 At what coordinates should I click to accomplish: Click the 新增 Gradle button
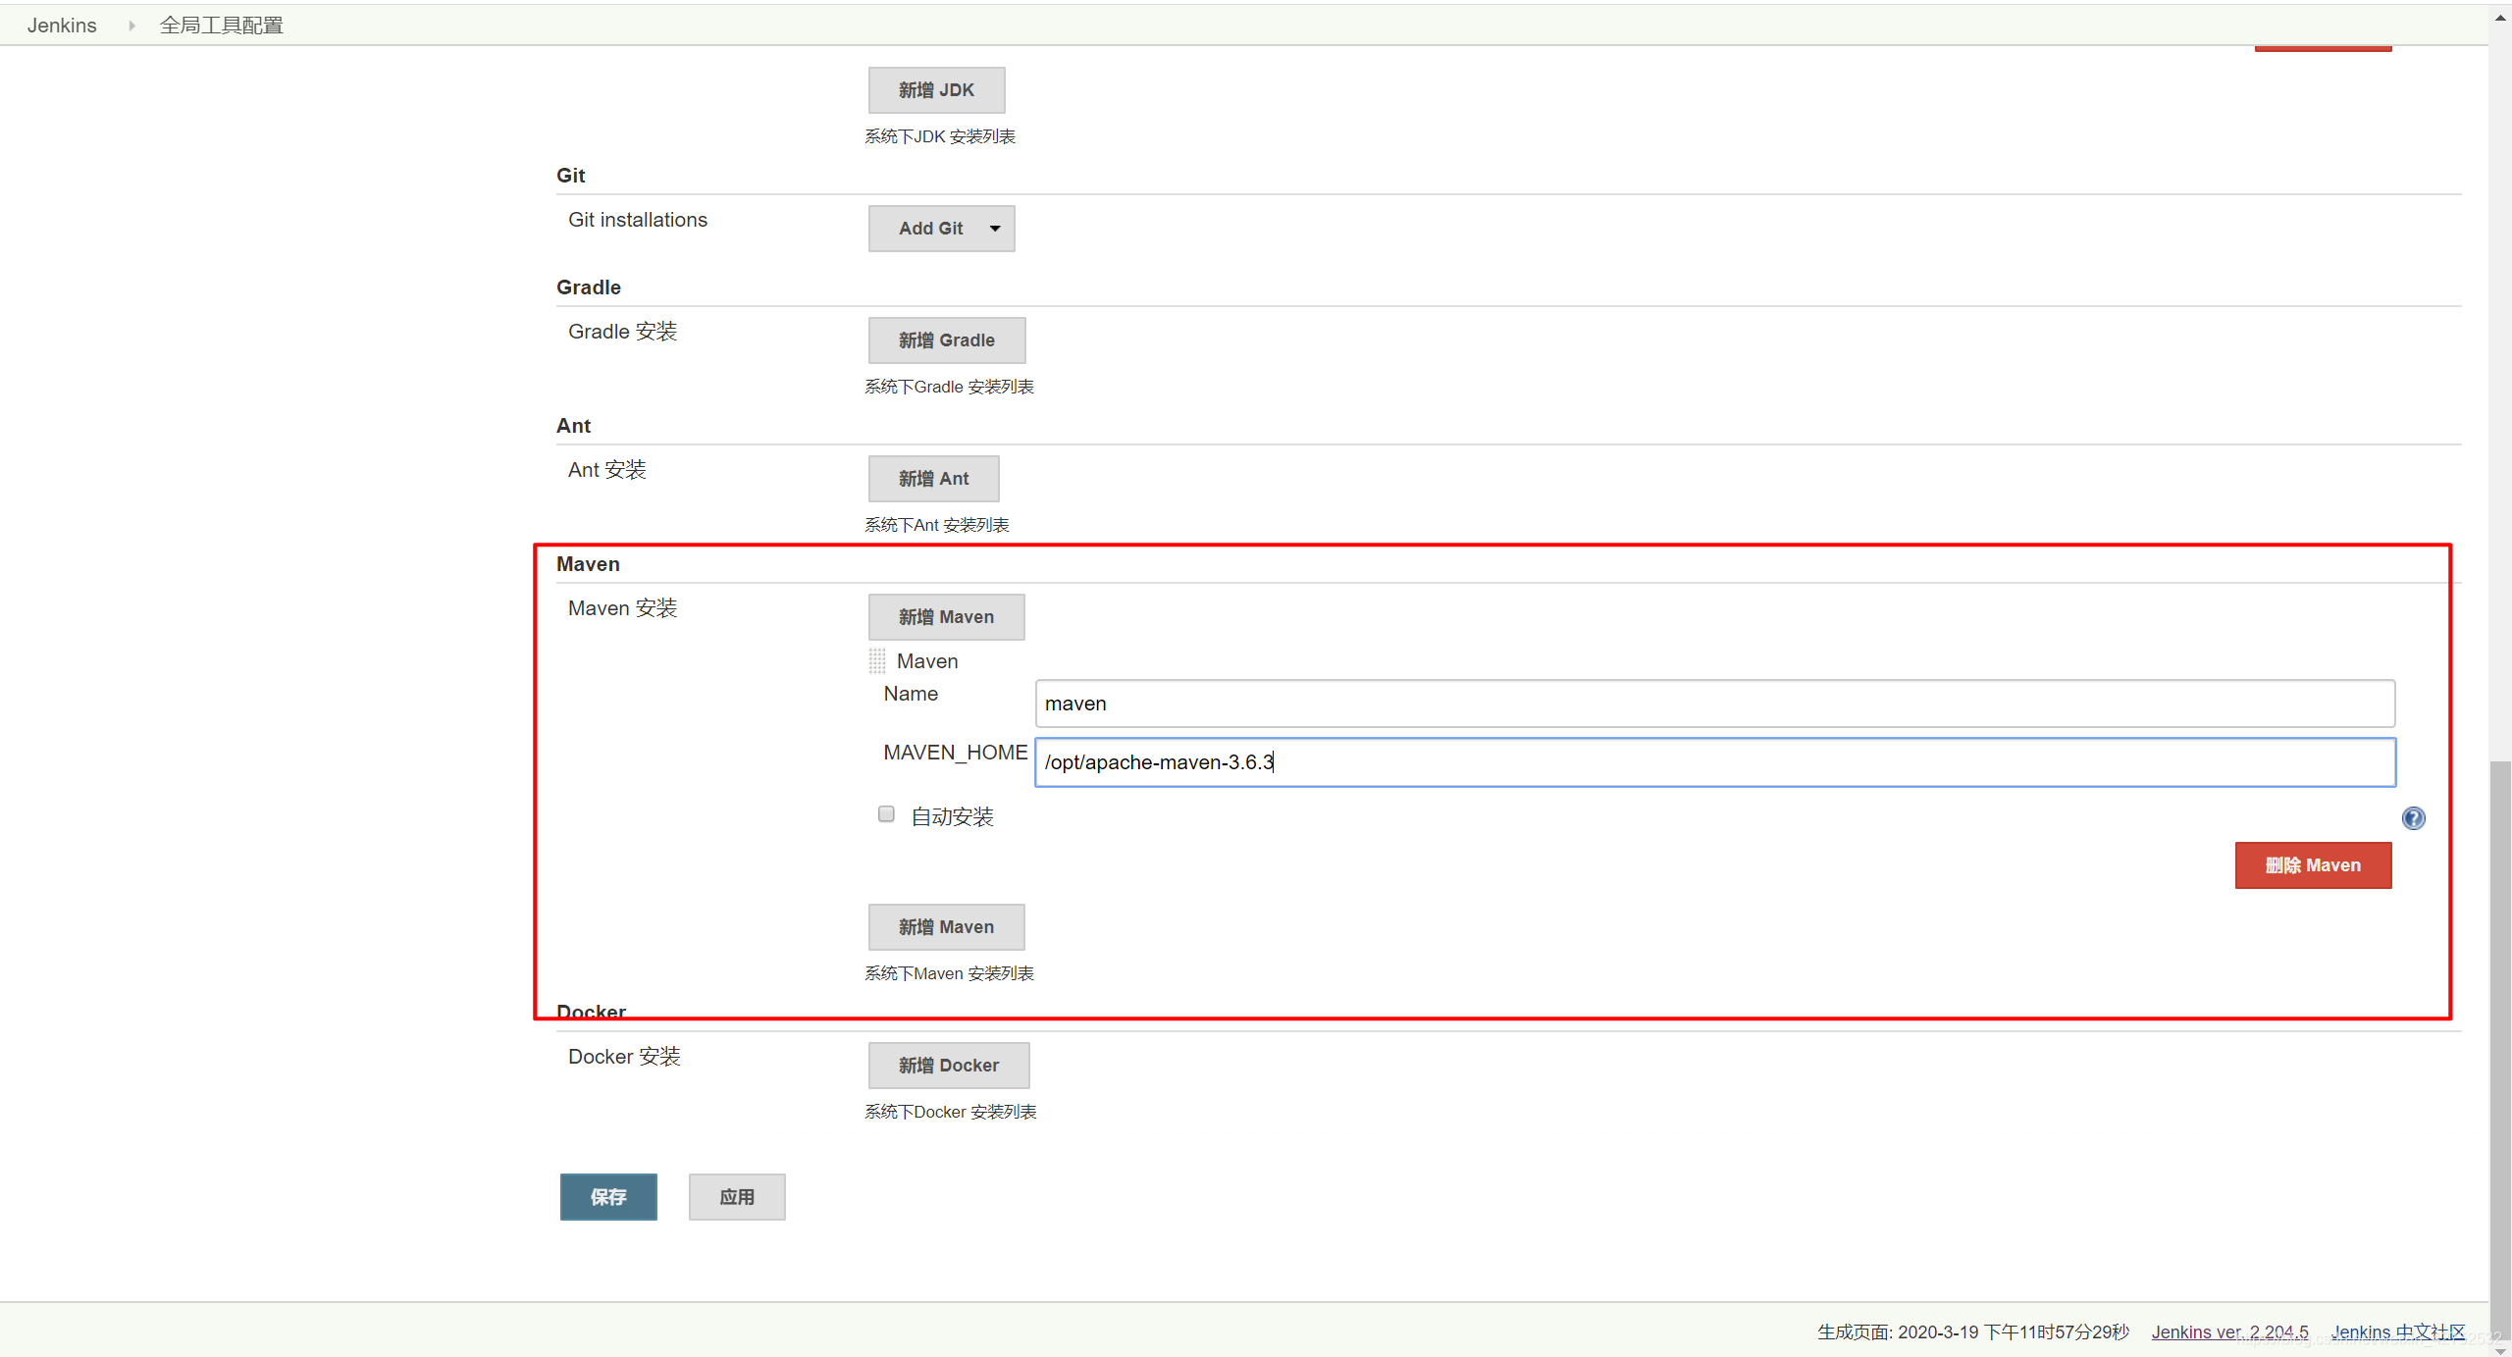pyautogui.click(x=947, y=340)
